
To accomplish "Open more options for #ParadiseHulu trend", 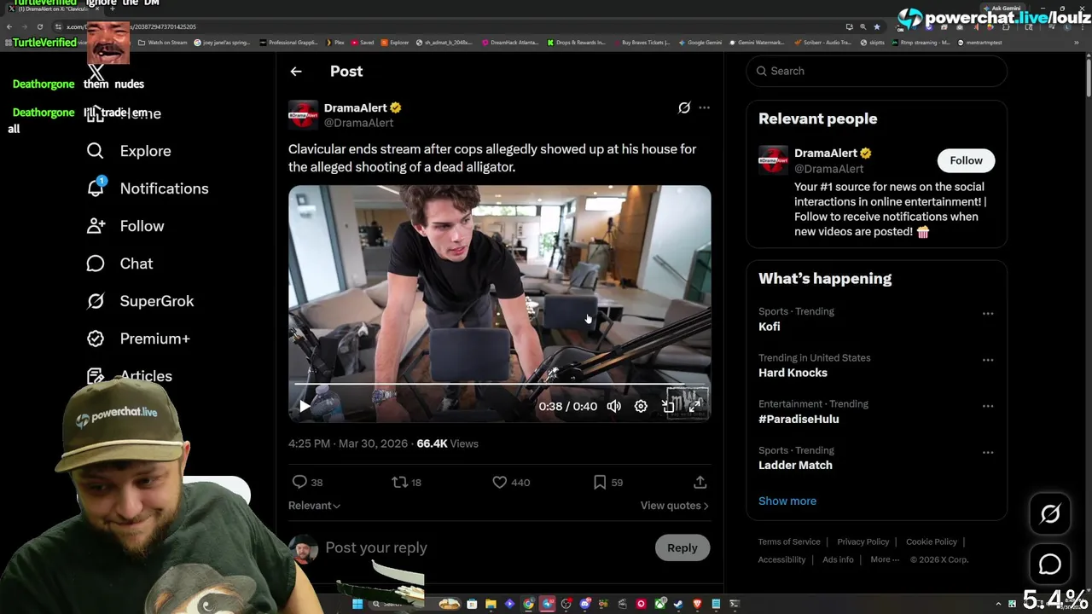I will pyautogui.click(x=988, y=406).
